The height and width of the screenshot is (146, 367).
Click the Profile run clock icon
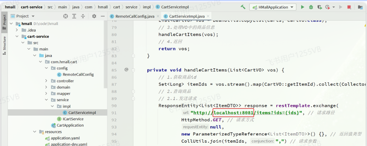click(328, 7)
